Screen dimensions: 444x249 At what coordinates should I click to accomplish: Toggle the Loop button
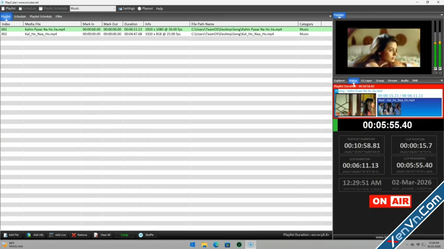124,235
